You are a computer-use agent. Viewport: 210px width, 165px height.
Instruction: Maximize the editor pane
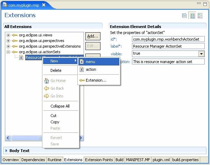[x=205, y=4]
